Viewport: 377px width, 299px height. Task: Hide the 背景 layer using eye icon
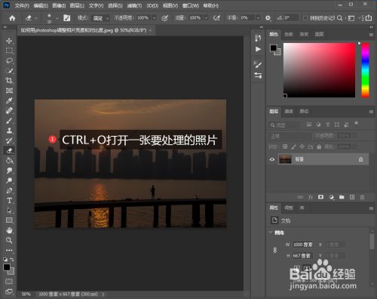(x=272, y=159)
